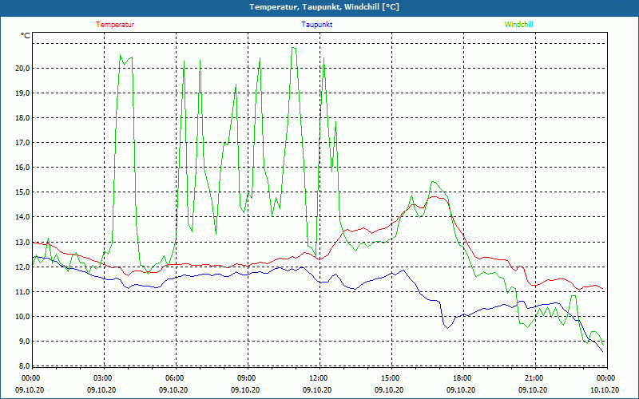Click the 21:00 time axis label
639x399 pixels.
click(535, 378)
